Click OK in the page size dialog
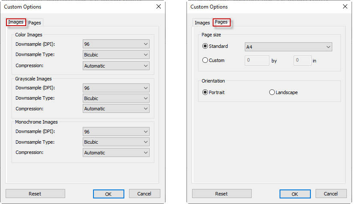 tap(295, 194)
